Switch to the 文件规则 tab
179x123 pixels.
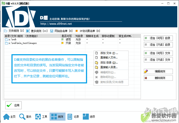[x=14, y=31]
